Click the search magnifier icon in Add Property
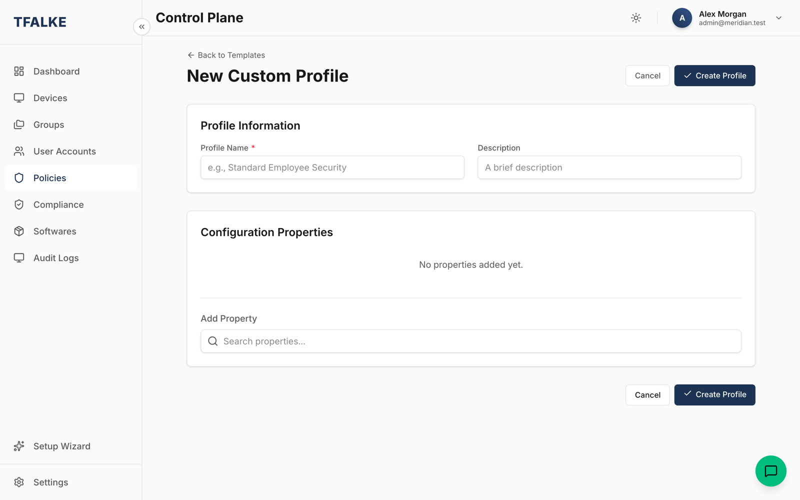 pos(213,341)
